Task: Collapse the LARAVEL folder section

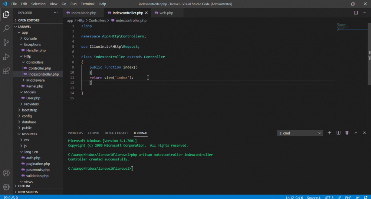Action: [x=38, y=27]
